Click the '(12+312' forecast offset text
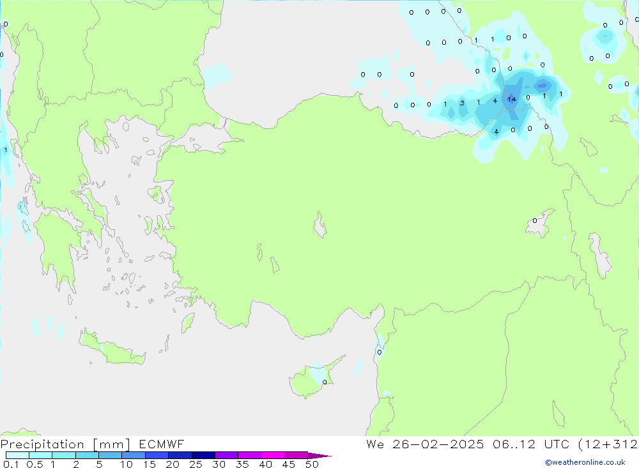 608,444
